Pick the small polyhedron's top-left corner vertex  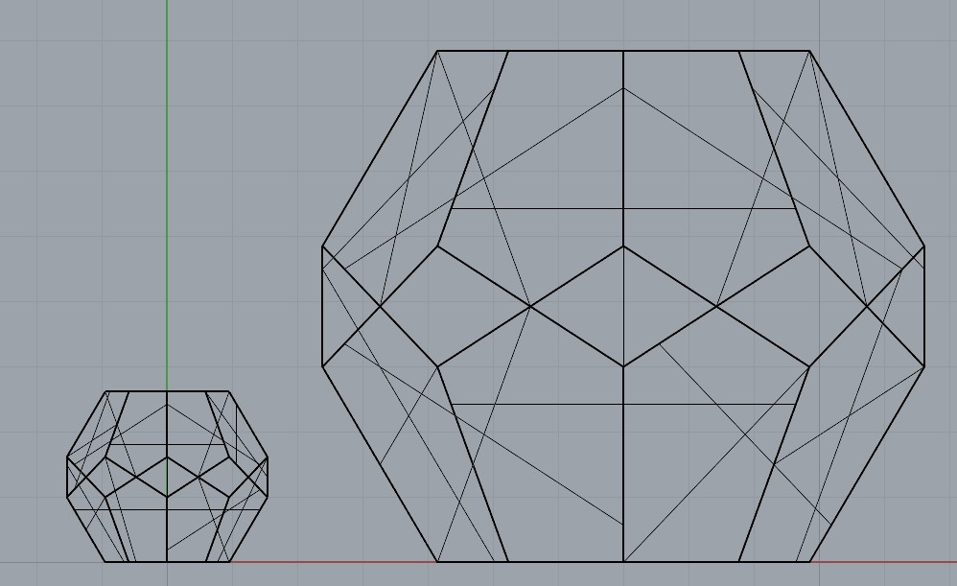(105, 391)
